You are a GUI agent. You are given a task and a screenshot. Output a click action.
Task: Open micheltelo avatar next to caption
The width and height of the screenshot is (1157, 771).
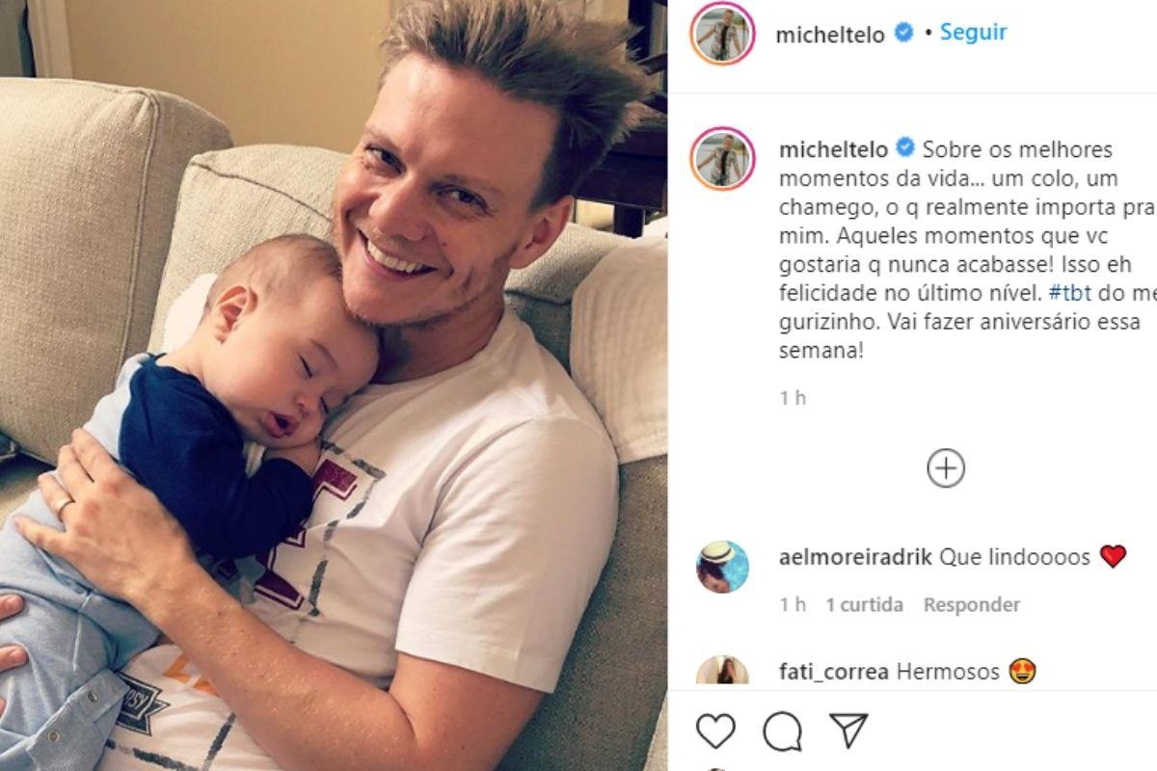click(x=722, y=158)
